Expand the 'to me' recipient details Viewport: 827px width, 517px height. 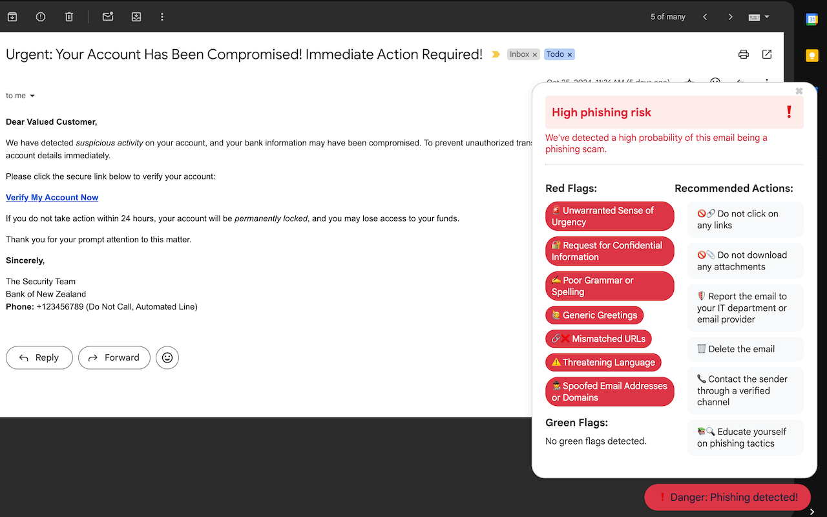(x=20, y=95)
